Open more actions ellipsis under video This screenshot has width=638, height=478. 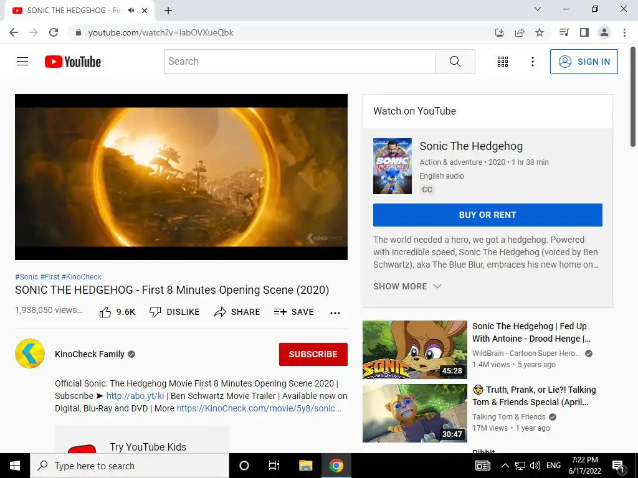[x=335, y=312]
